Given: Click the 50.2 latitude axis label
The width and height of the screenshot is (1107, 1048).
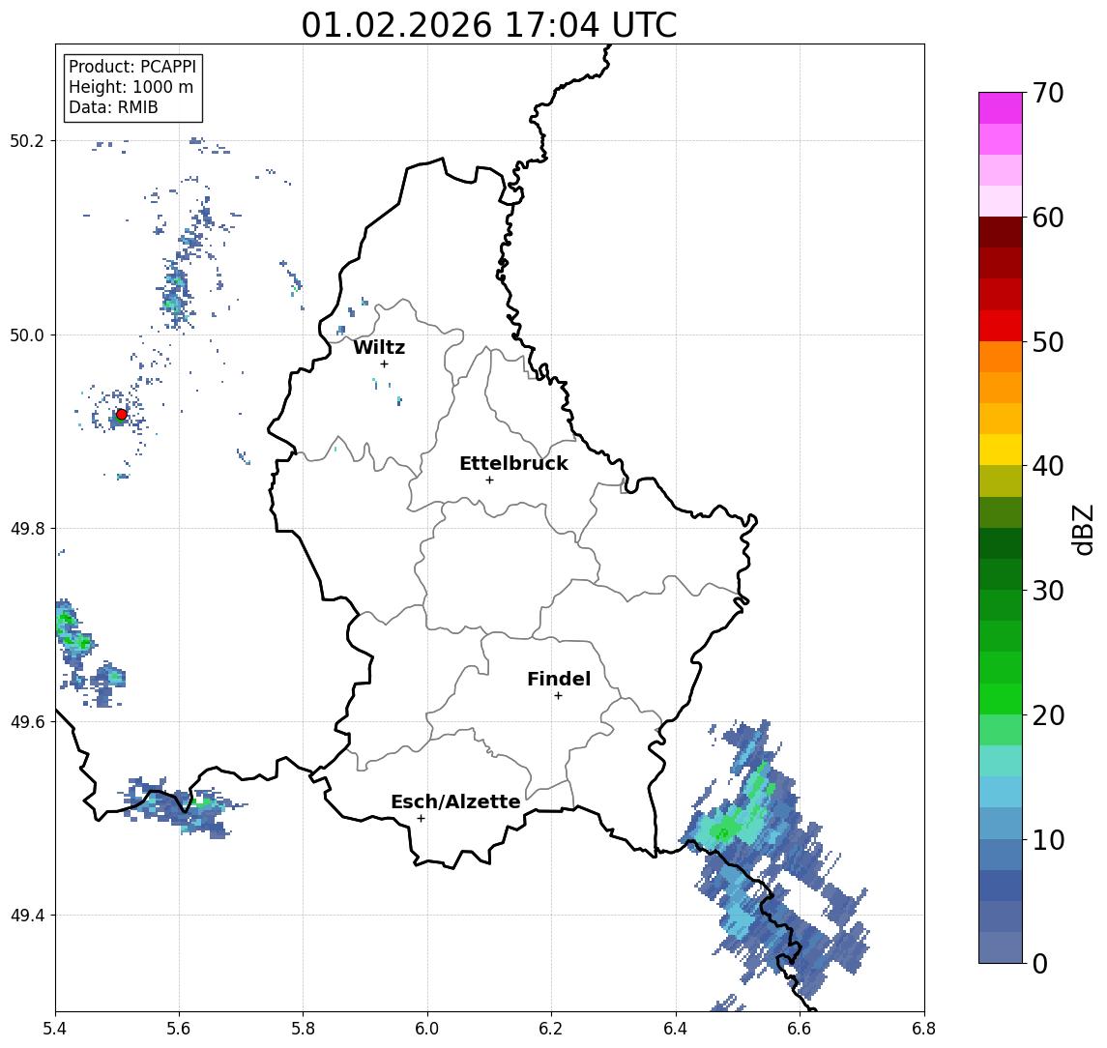Looking at the screenshot, I should point(27,140).
